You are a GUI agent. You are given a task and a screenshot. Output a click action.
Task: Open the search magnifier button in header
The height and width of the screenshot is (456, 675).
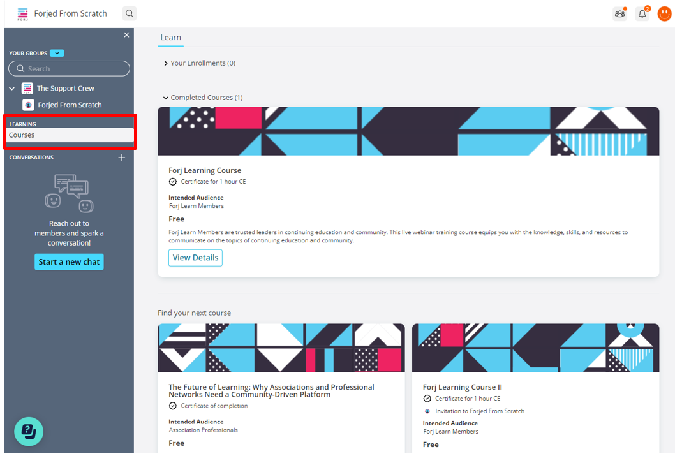129,14
